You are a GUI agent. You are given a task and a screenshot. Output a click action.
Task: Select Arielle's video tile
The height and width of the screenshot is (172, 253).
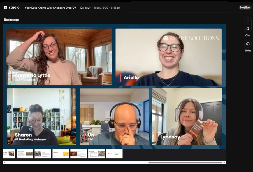169,57
